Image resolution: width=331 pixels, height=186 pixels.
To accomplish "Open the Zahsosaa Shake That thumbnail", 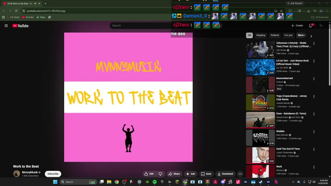I will 260,49.
